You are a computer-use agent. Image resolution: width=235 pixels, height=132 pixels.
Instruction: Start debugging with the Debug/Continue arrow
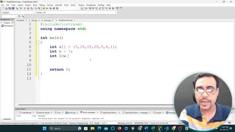pos(86,8)
